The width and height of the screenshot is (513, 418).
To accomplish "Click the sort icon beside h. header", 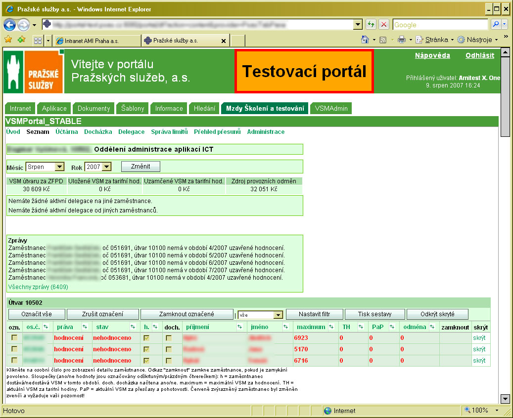I will [x=155, y=327].
